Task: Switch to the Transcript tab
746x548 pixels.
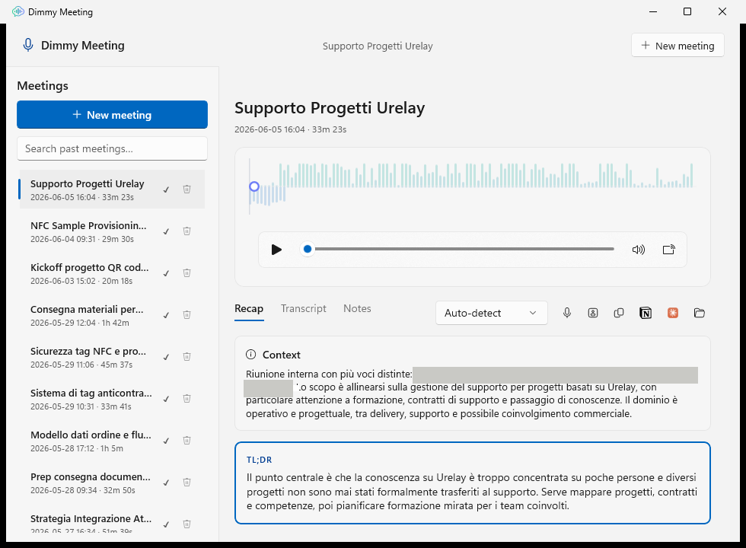Action: click(x=304, y=309)
